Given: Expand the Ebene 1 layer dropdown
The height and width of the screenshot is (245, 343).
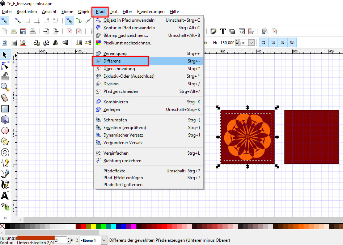Looking at the screenshot, I should click(104, 240).
